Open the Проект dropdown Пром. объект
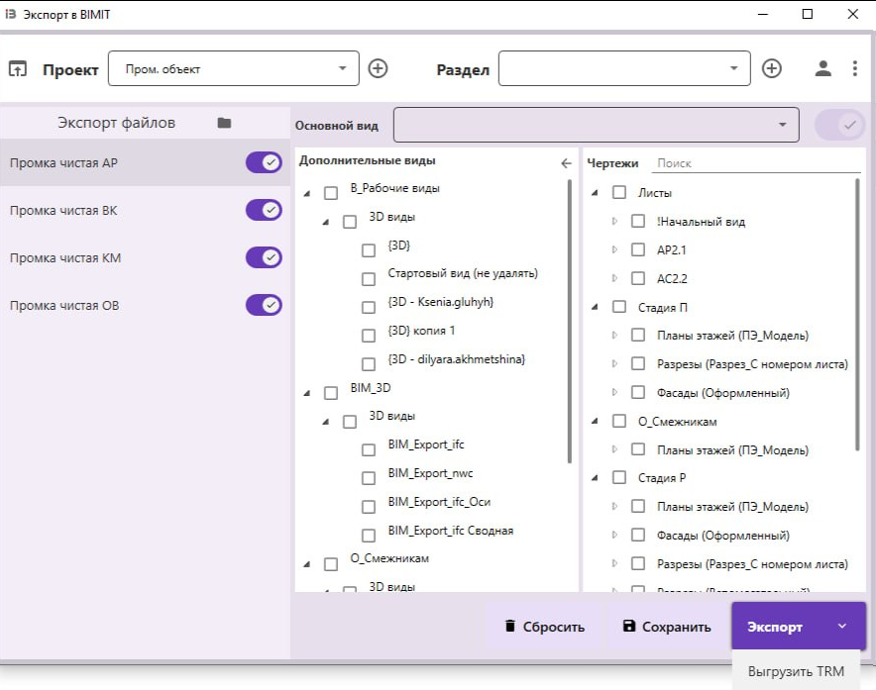 click(234, 68)
